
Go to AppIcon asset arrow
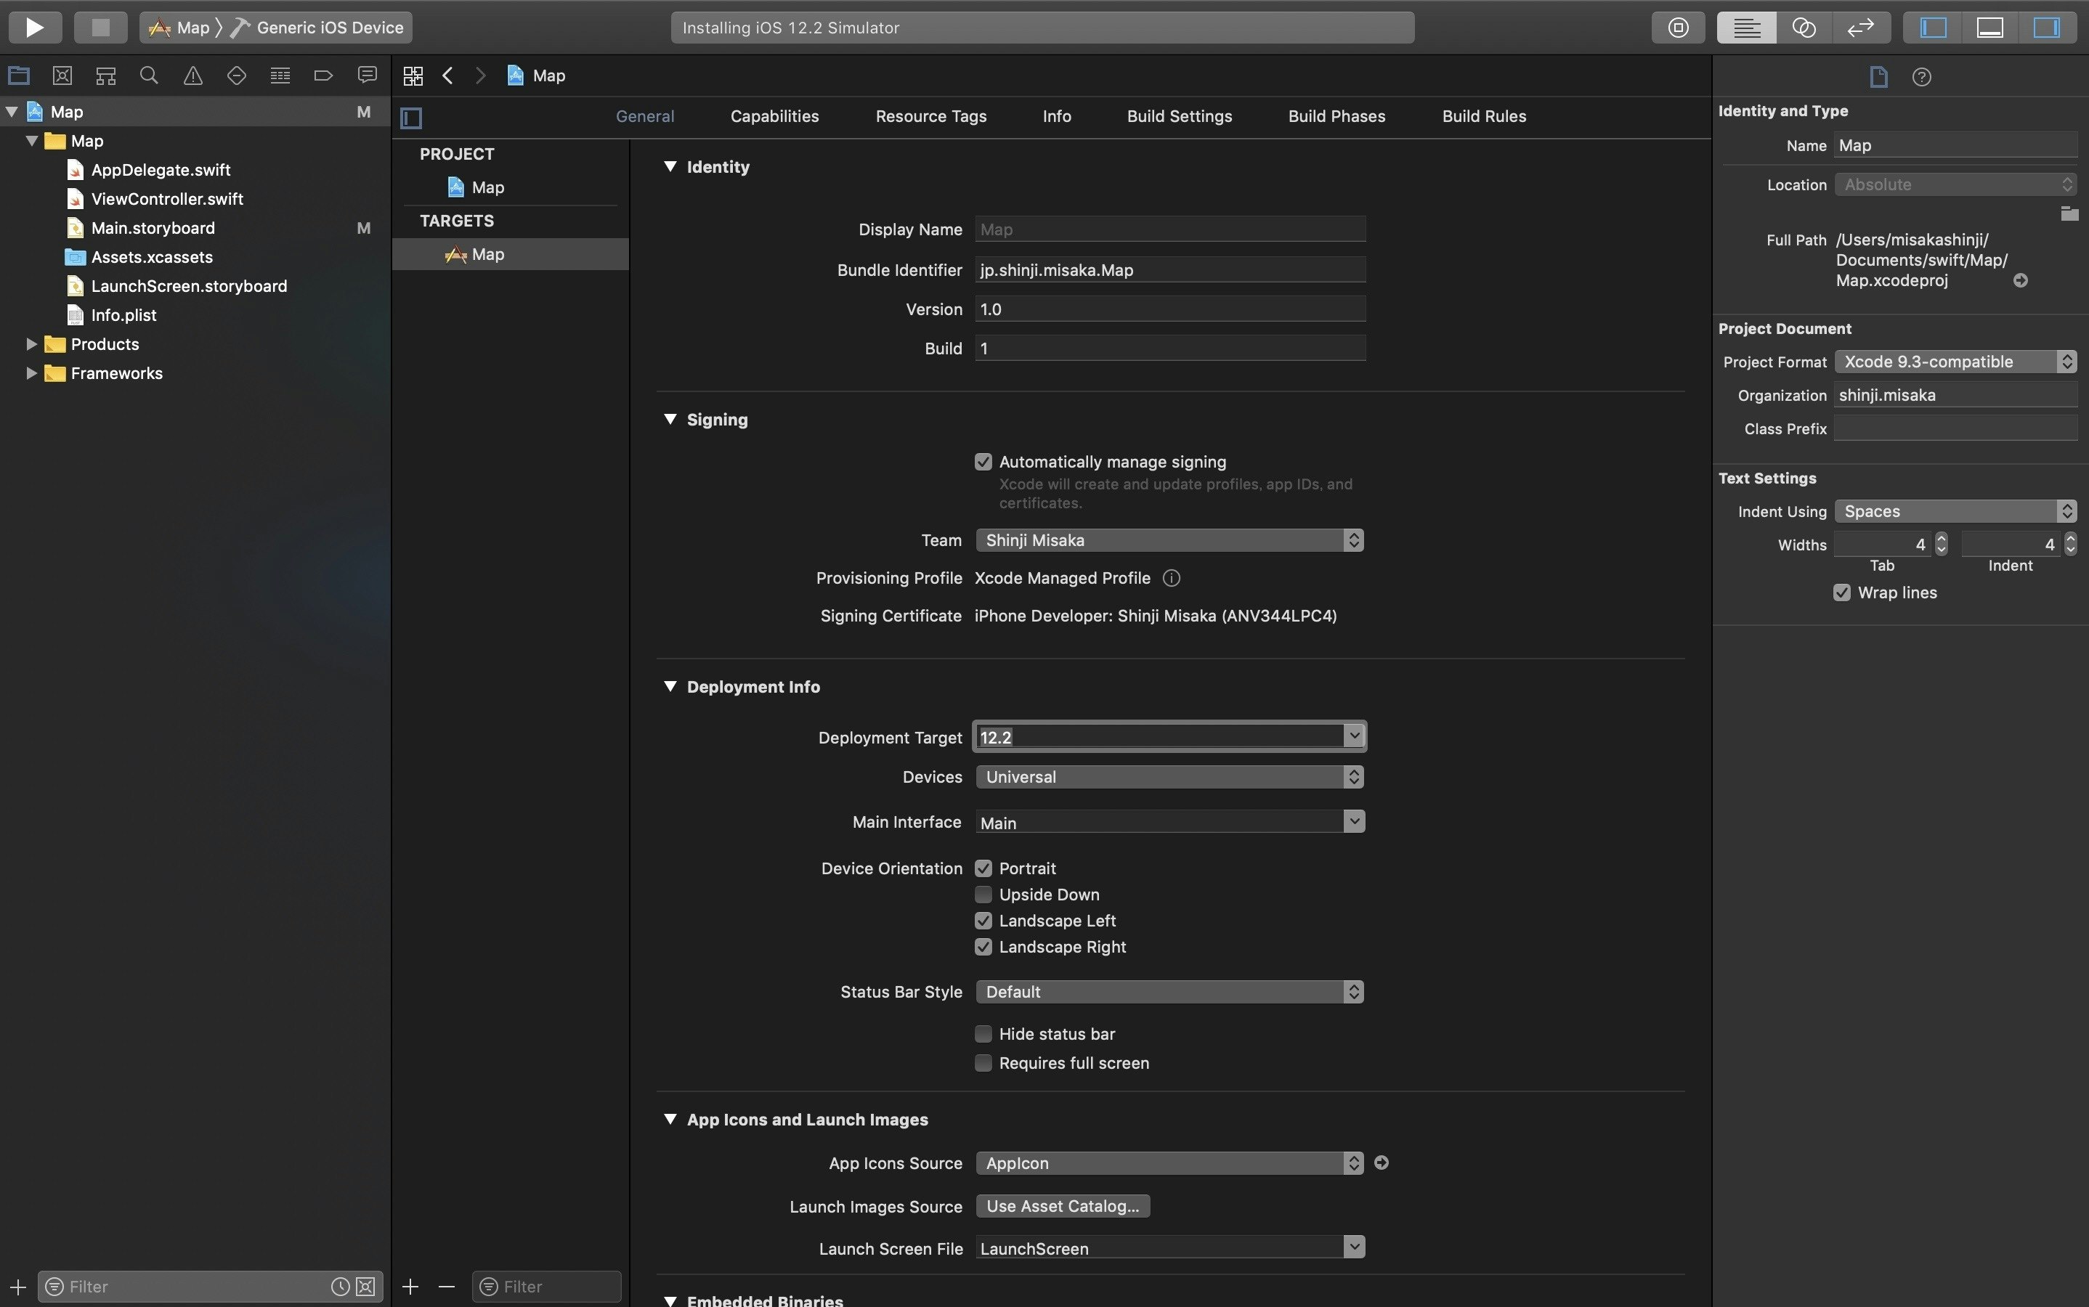[x=1382, y=1163]
